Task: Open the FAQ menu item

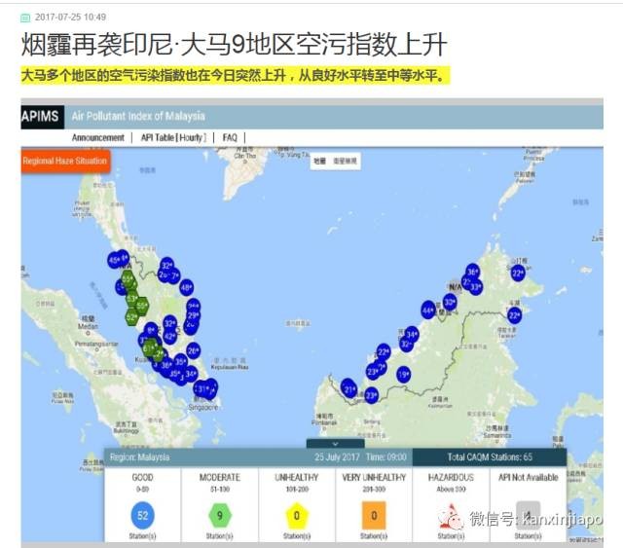Action: [x=230, y=138]
